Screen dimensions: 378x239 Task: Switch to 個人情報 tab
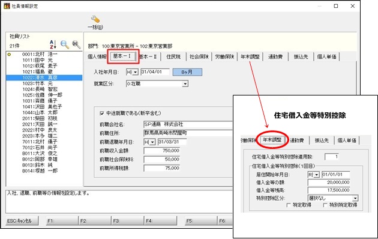tap(97, 56)
